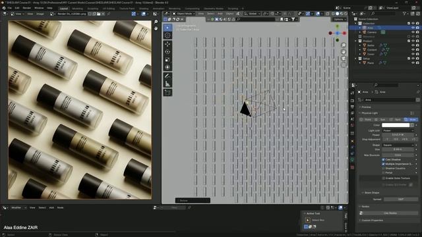Select the Annotate tool in viewport toolbar

pyautogui.click(x=167, y=76)
